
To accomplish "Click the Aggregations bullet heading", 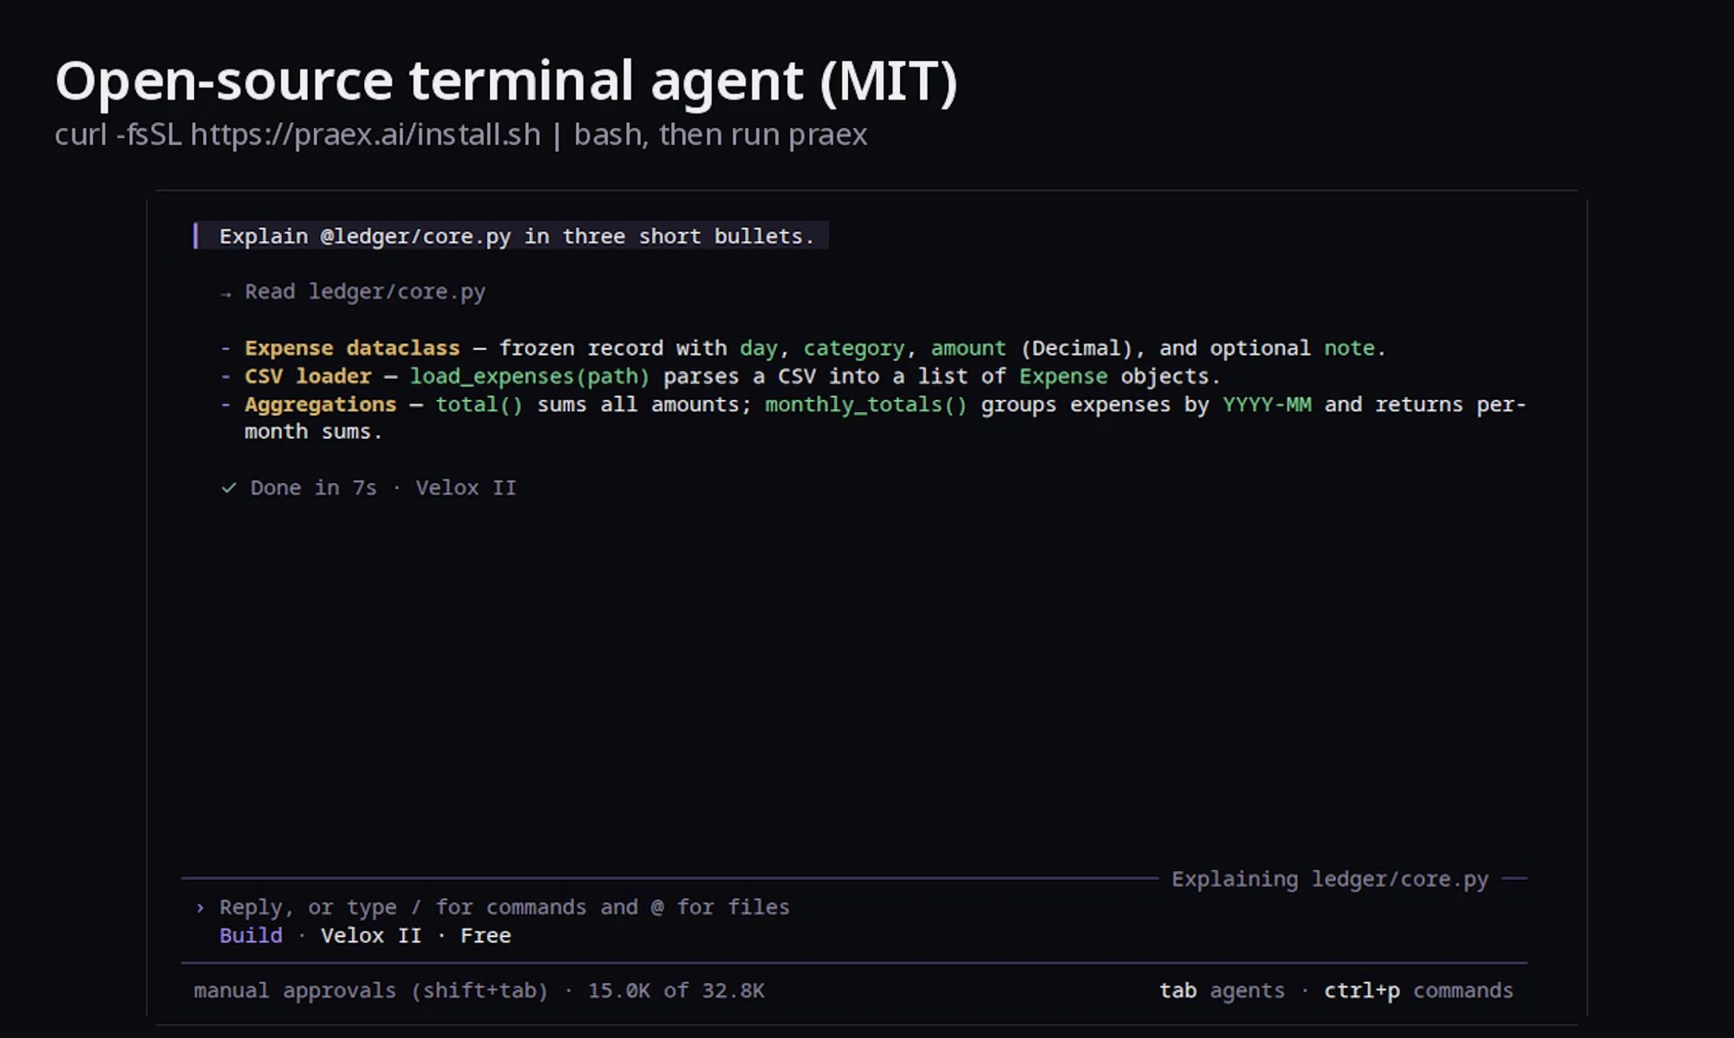I will click(320, 404).
